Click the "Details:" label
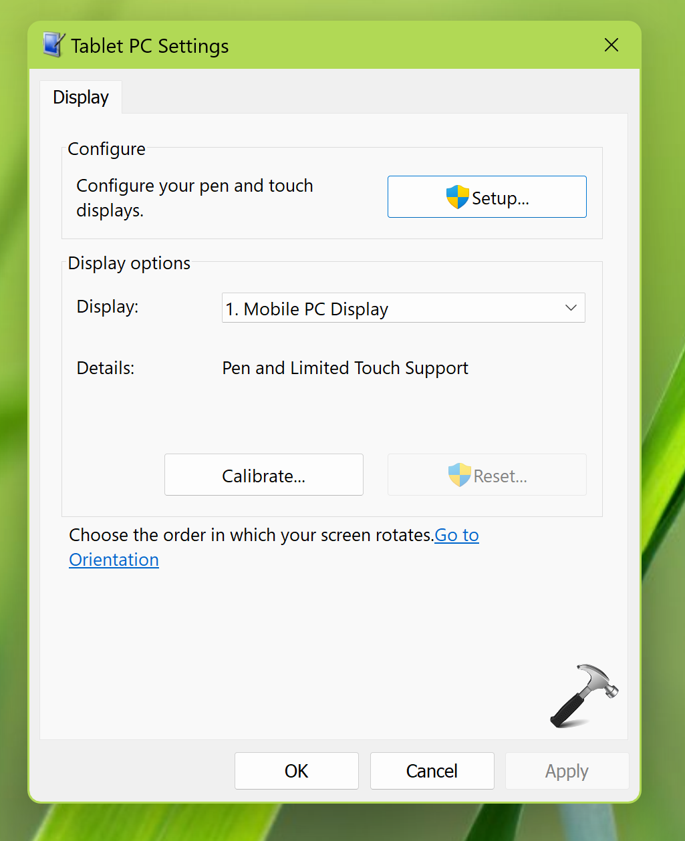685x841 pixels. pyautogui.click(x=106, y=368)
